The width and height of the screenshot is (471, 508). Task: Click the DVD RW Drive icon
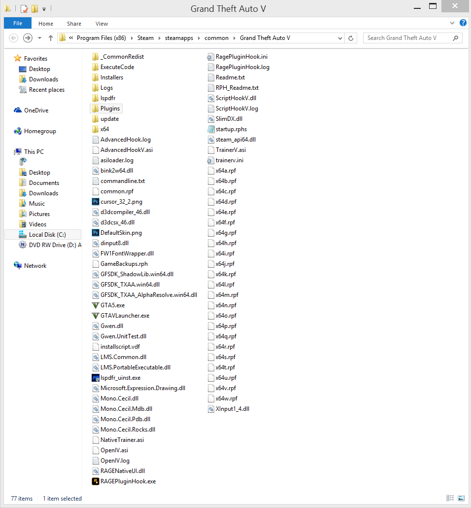(x=22, y=245)
